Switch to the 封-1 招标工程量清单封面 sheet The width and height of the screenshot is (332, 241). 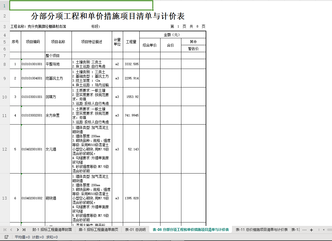coord(52,230)
